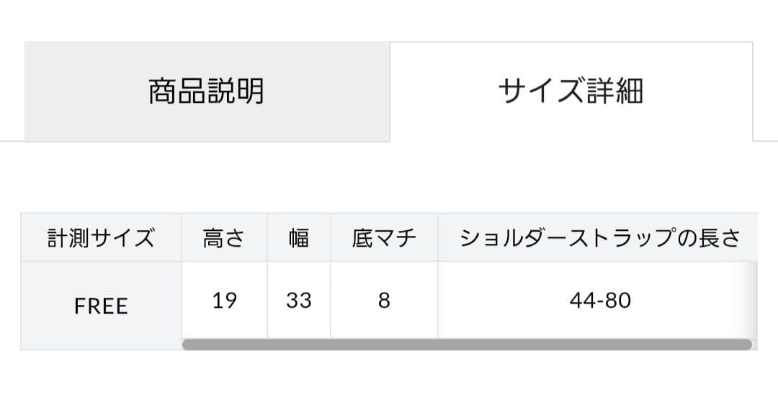Select the measured size heading cell
This screenshot has width=778, height=397.
tap(101, 237)
